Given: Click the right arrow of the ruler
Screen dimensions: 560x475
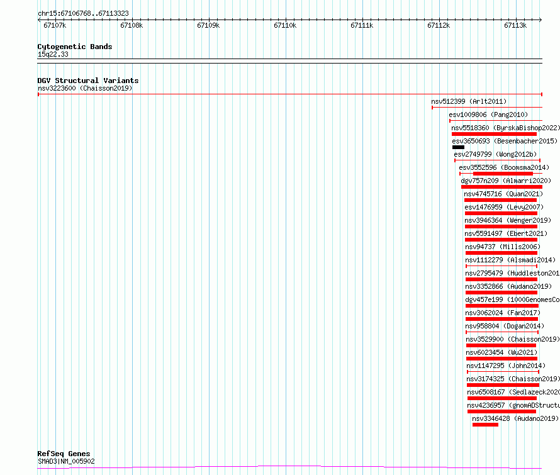Looking at the screenshot, I should click(x=540, y=20).
